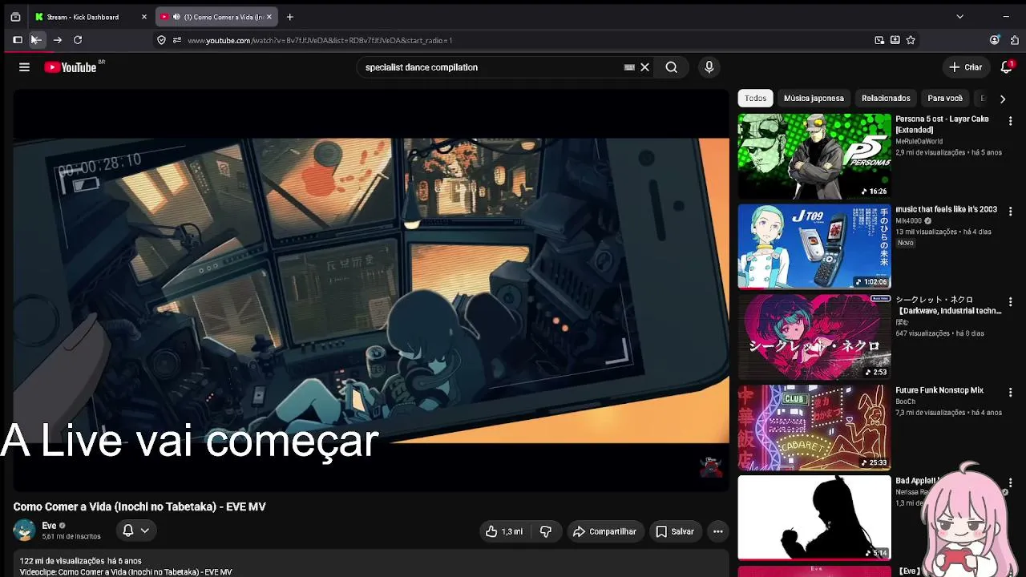1026x577 pixels.
Task: Select the Como Comer a Vida YouTube tab
Action: click(216, 17)
